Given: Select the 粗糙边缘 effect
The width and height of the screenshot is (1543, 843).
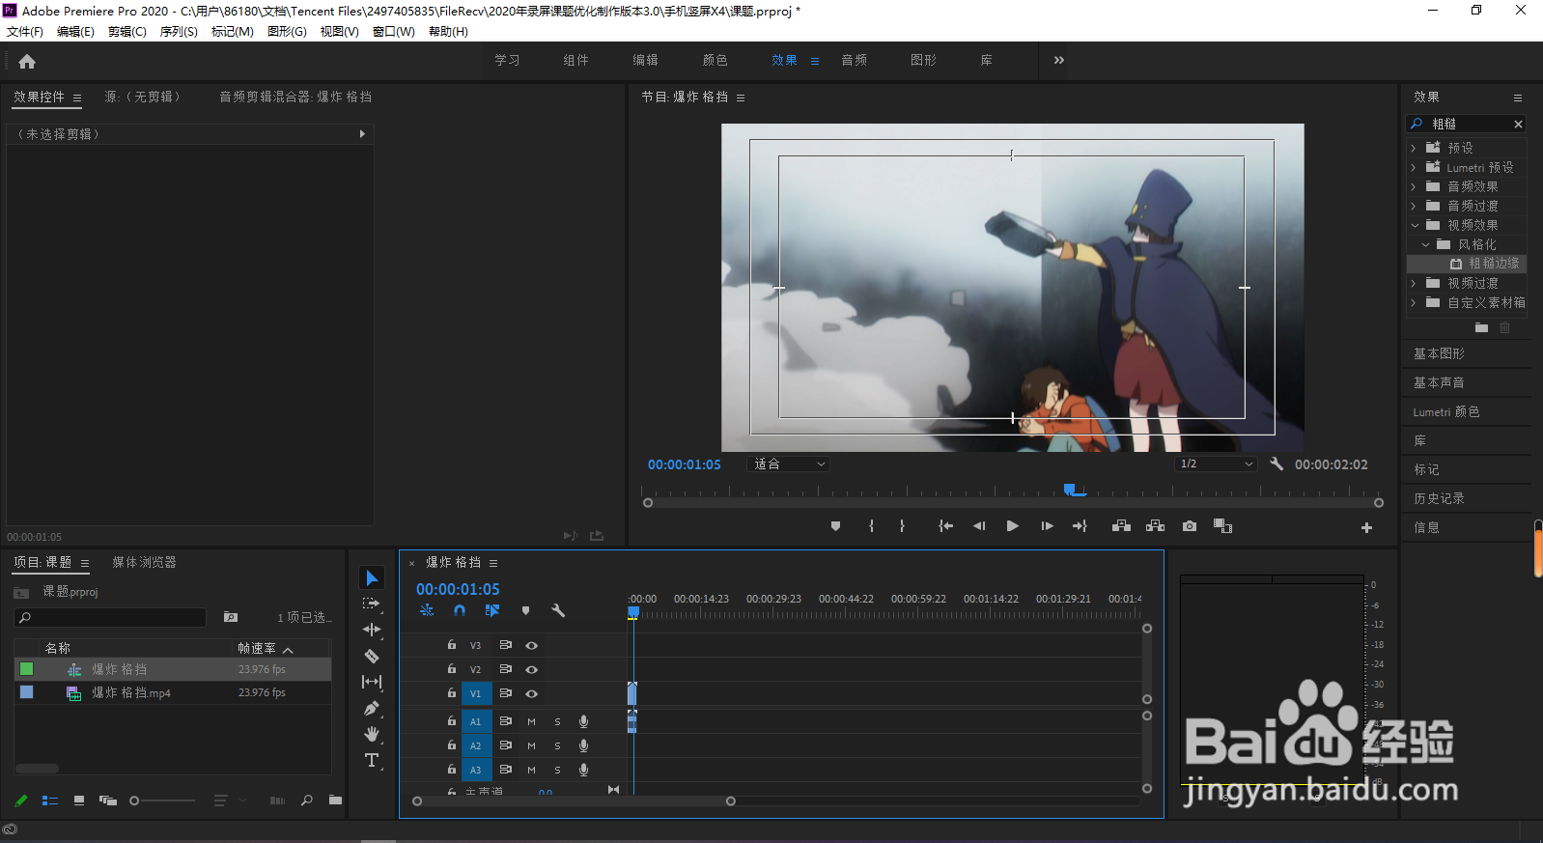Looking at the screenshot, I should [1494, 263].
